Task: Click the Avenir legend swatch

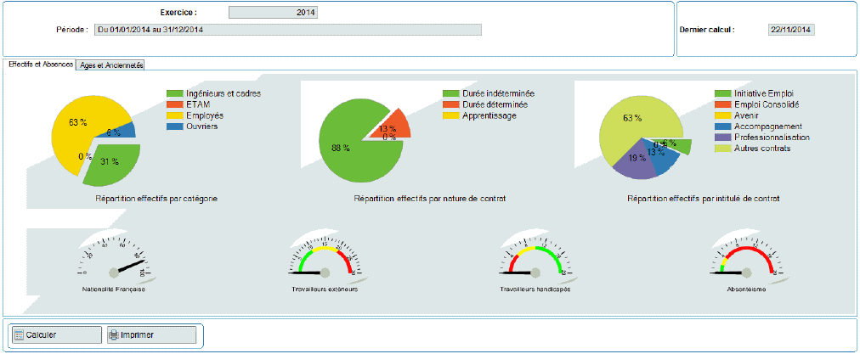Action: tap(723, 115)
